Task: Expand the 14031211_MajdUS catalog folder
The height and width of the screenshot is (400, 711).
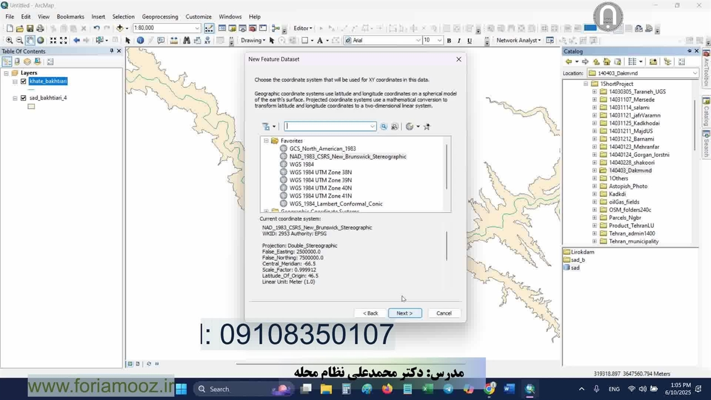Action: tap(594, 131)
